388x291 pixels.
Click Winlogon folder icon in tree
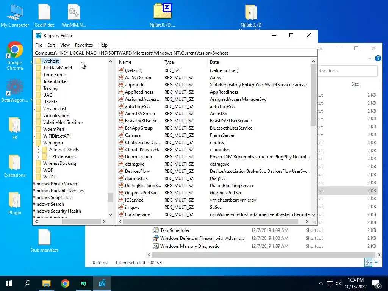38,143
